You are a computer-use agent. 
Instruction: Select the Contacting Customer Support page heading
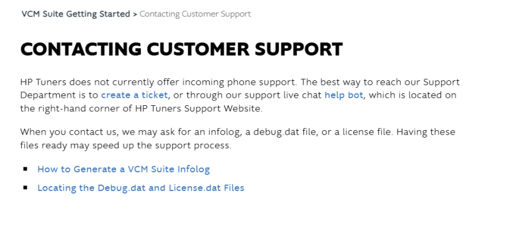pos(182,49)
